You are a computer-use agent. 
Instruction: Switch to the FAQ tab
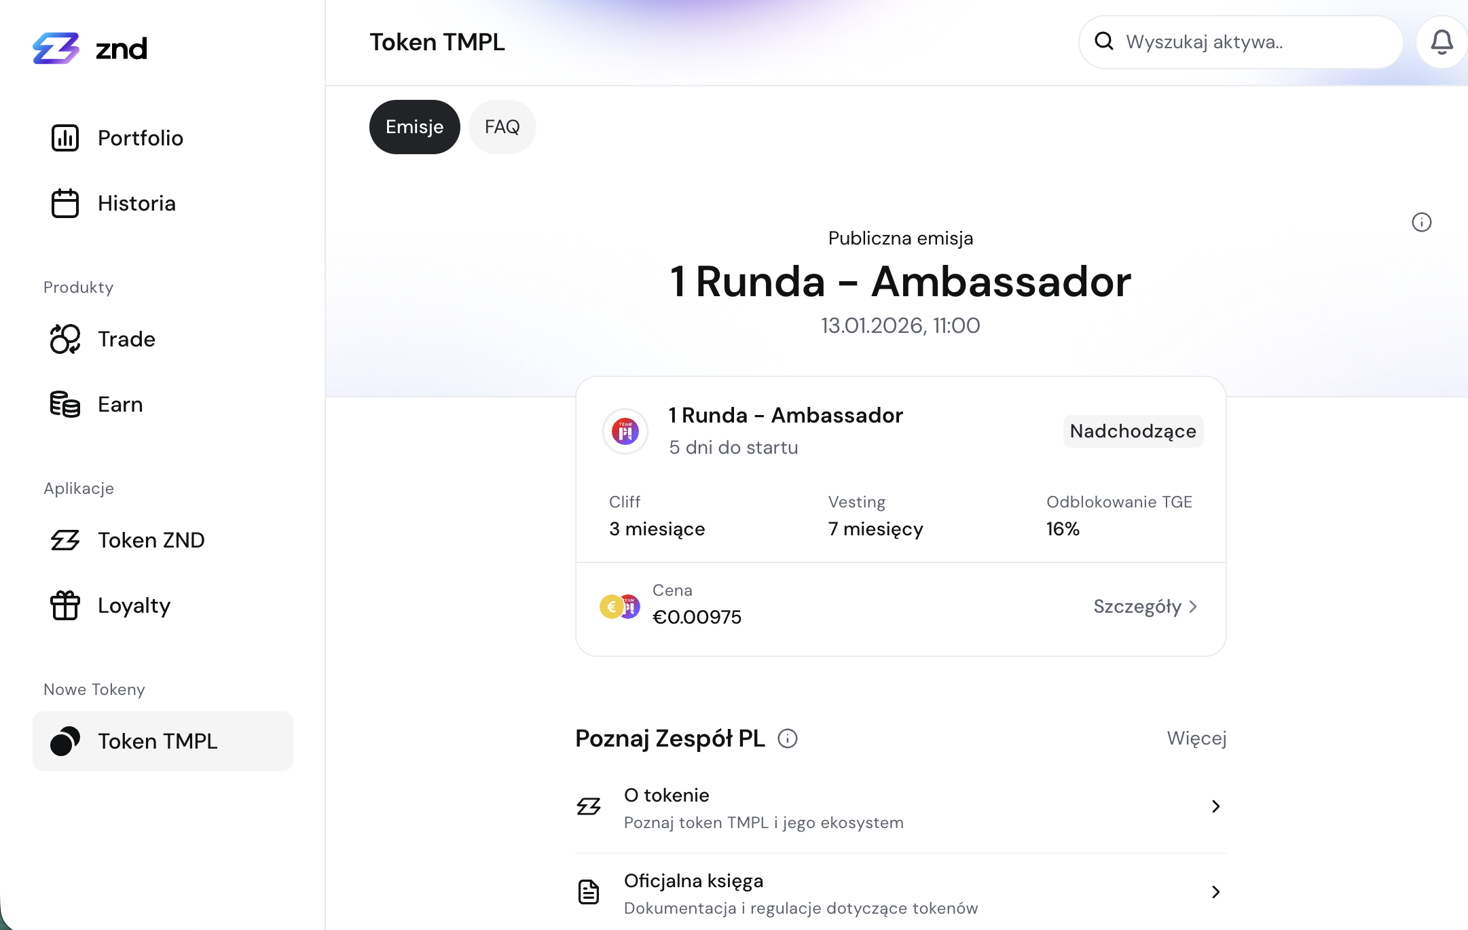coord(501,126)
